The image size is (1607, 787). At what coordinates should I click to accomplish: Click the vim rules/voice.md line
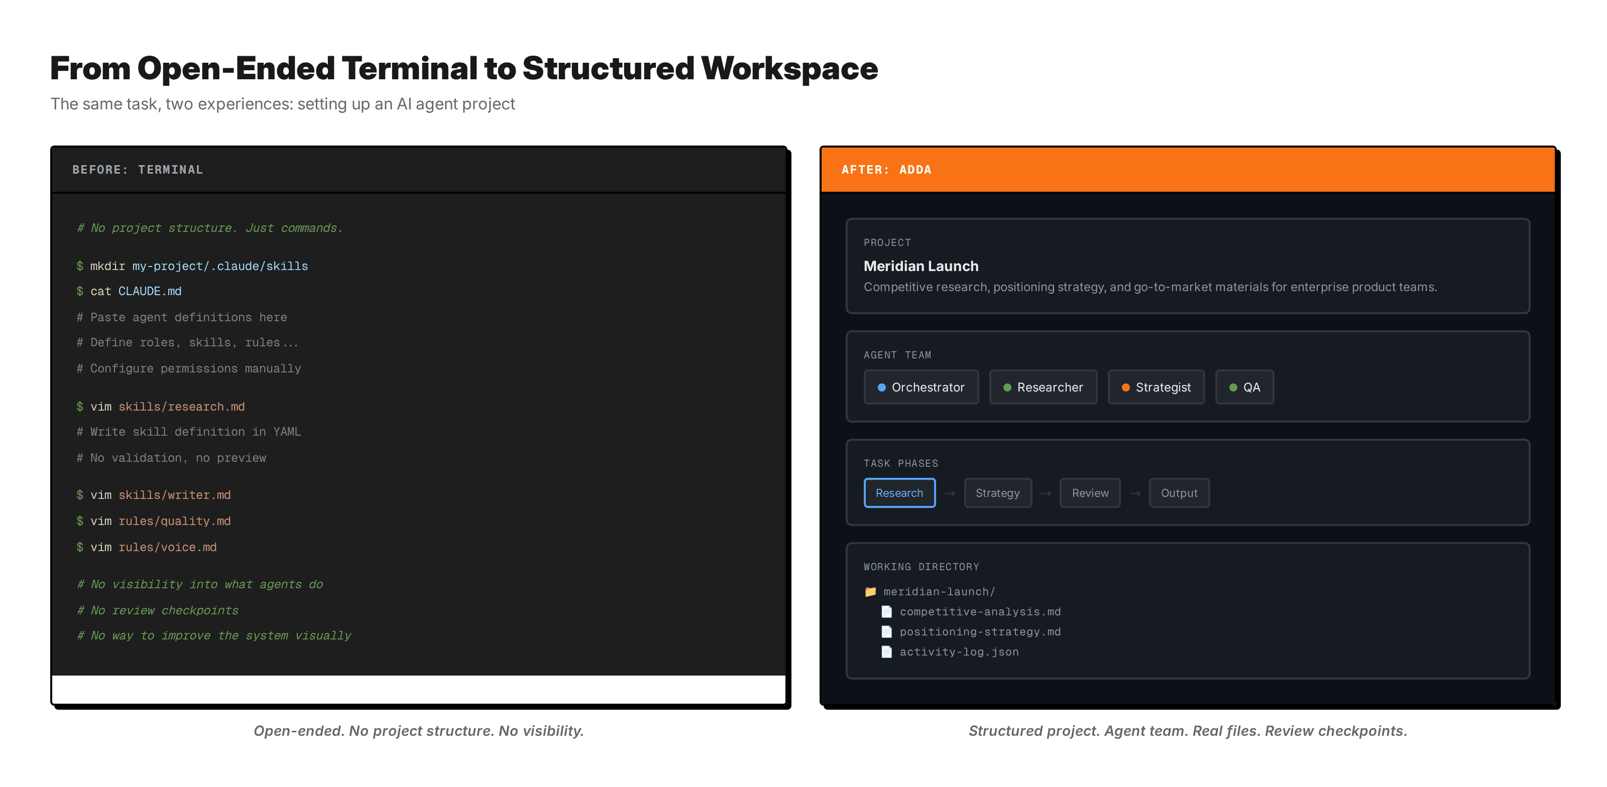[147, 547]
